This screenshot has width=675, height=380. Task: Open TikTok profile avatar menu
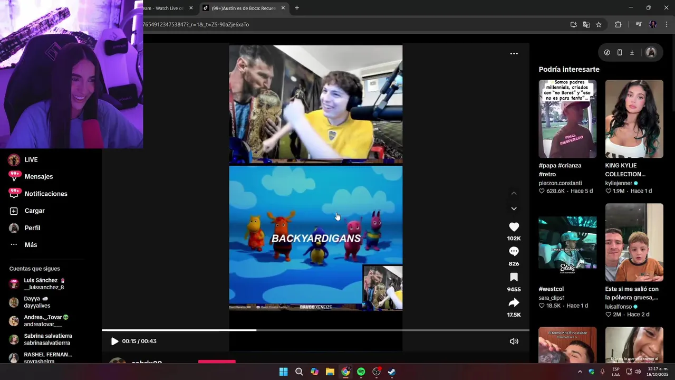tap(651, 52)
